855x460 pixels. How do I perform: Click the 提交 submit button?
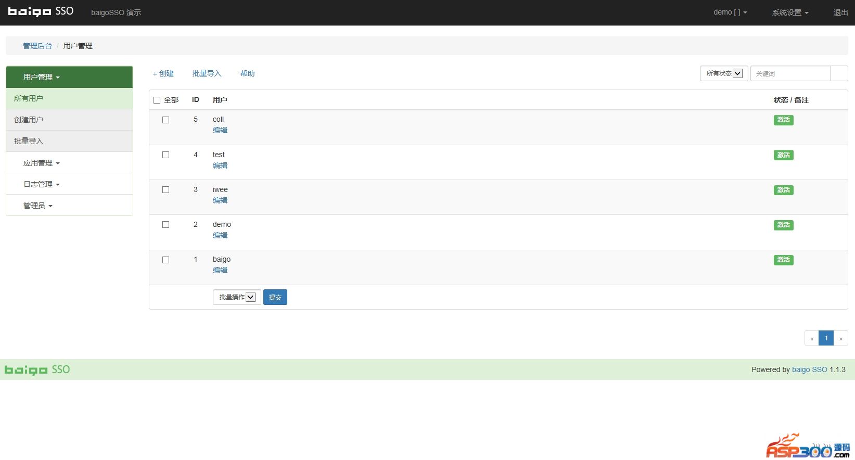click(275, 297)
